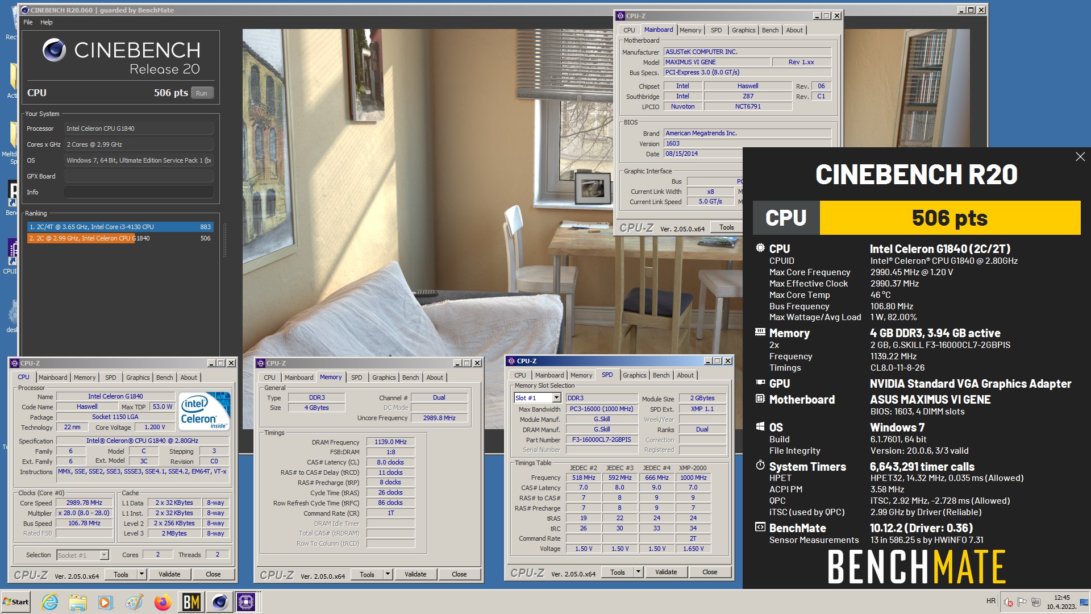Open About tab in top CPU-Z window

[794, 30]
